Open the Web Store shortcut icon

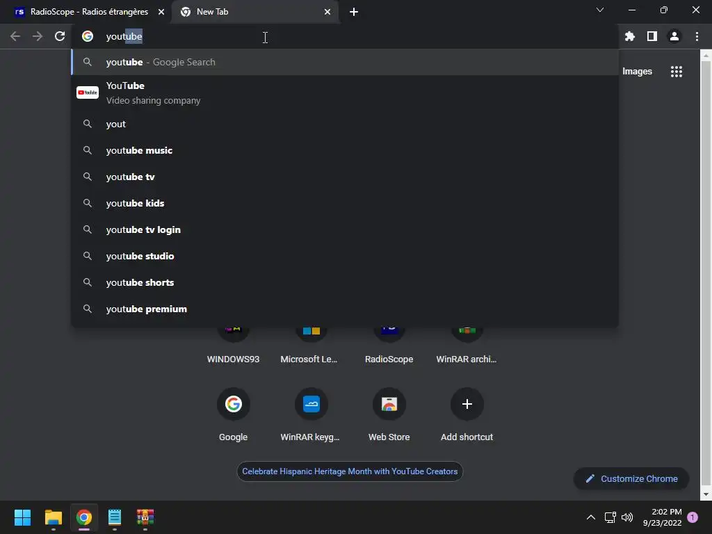tap(389, 404)
